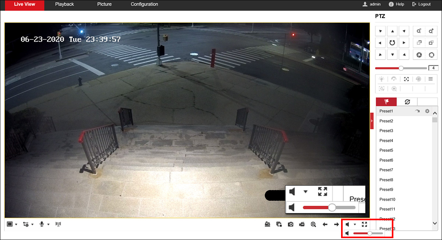Image resolution: width=442 pixels, height=240 pixels.
Task: Pan the camera up with the PTZ up arrow
Action: coord(392,31)
